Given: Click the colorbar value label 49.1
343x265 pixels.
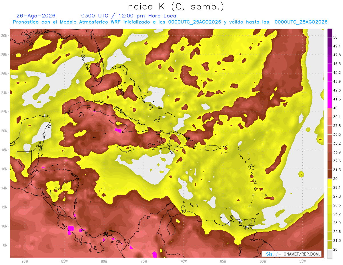Looking at the screenshot, I should coord(337,46).
